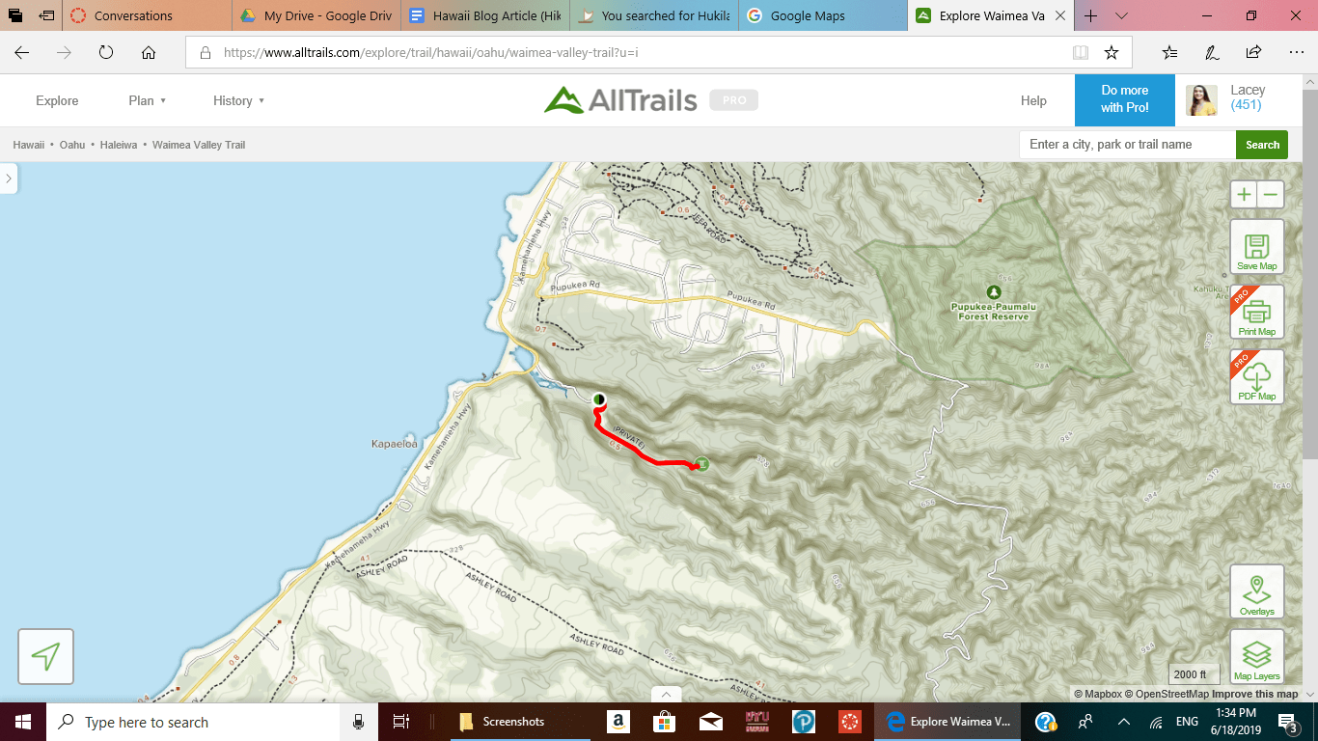Click the green Search button
This screenshot has width=1318, height=741.
click(1262, 145)
